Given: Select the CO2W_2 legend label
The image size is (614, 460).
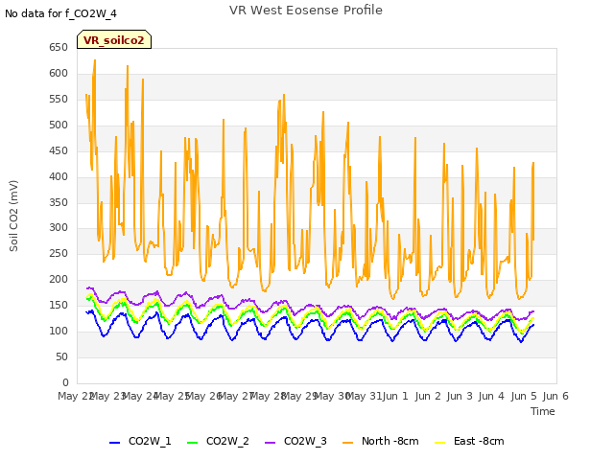Looking at the screenshot, I should 227,441.
